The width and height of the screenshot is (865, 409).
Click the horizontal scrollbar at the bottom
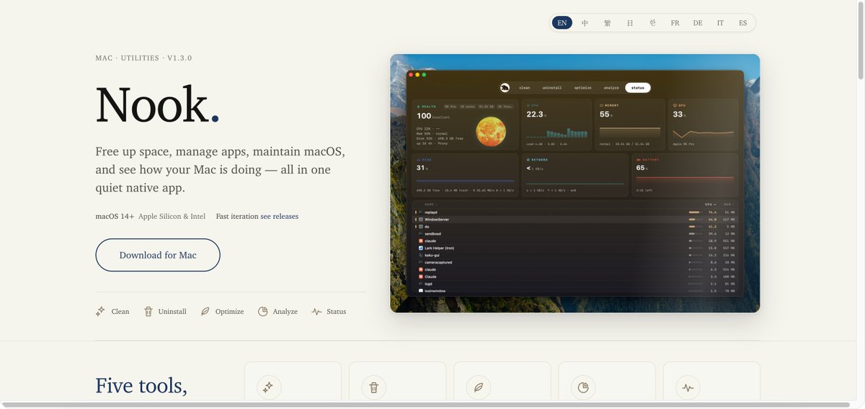[x=427, y=405]
